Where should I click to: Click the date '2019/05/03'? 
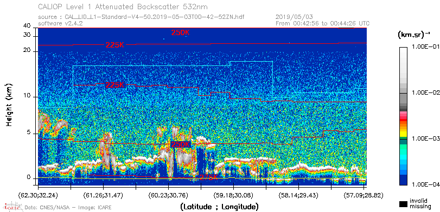coord(295,17)
